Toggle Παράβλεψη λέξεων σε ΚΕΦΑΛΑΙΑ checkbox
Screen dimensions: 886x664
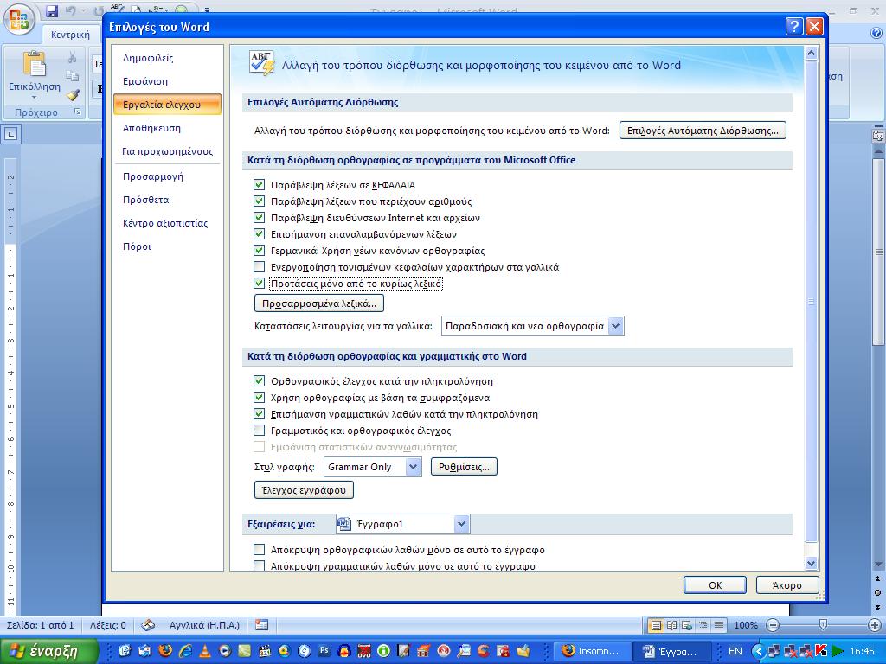pyautogui.click(x=259, y=185)
